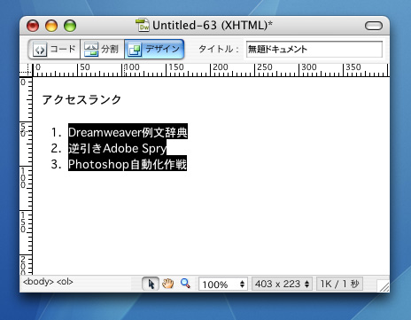Close the window with the red button

tap(33, 26)
